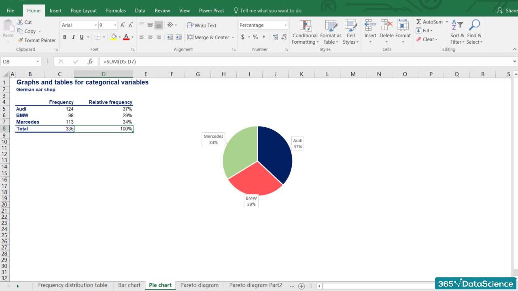Decrease font size with the small A

(x=130, y=25)
